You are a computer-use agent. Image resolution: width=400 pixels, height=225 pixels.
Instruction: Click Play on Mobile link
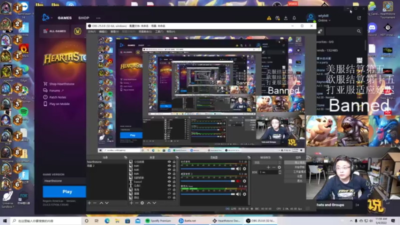[56, 104]
